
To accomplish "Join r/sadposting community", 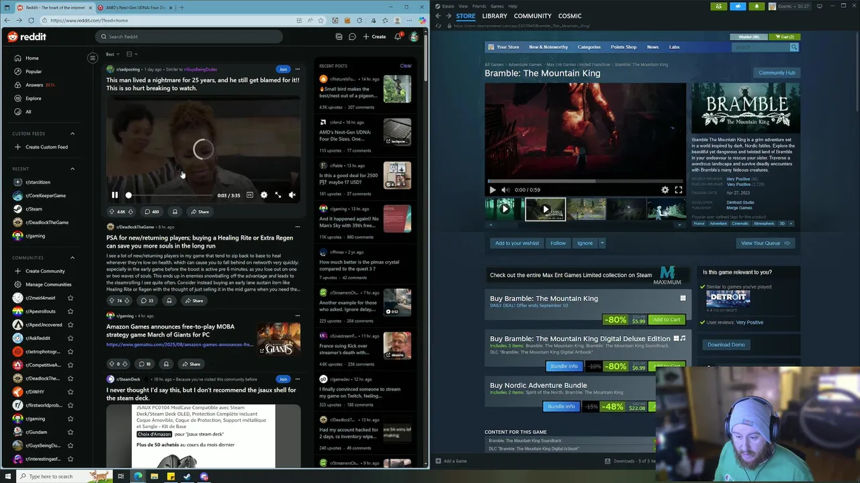I will (x=283, y=69).
